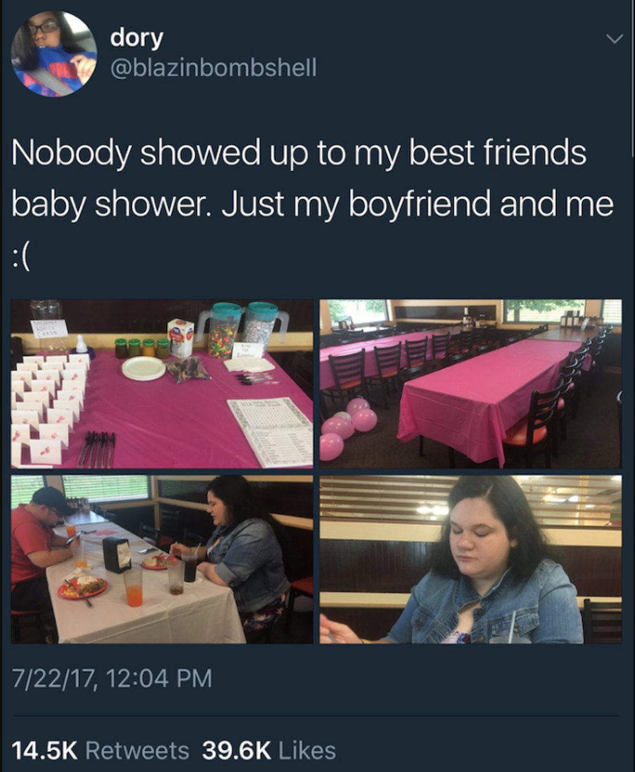Click the scrollbar at the right edge

coord(632,79)
